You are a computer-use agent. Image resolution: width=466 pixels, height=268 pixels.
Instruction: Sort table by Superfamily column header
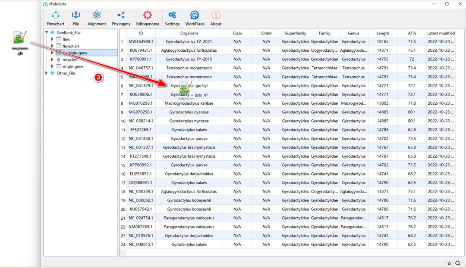coord(296,33)
